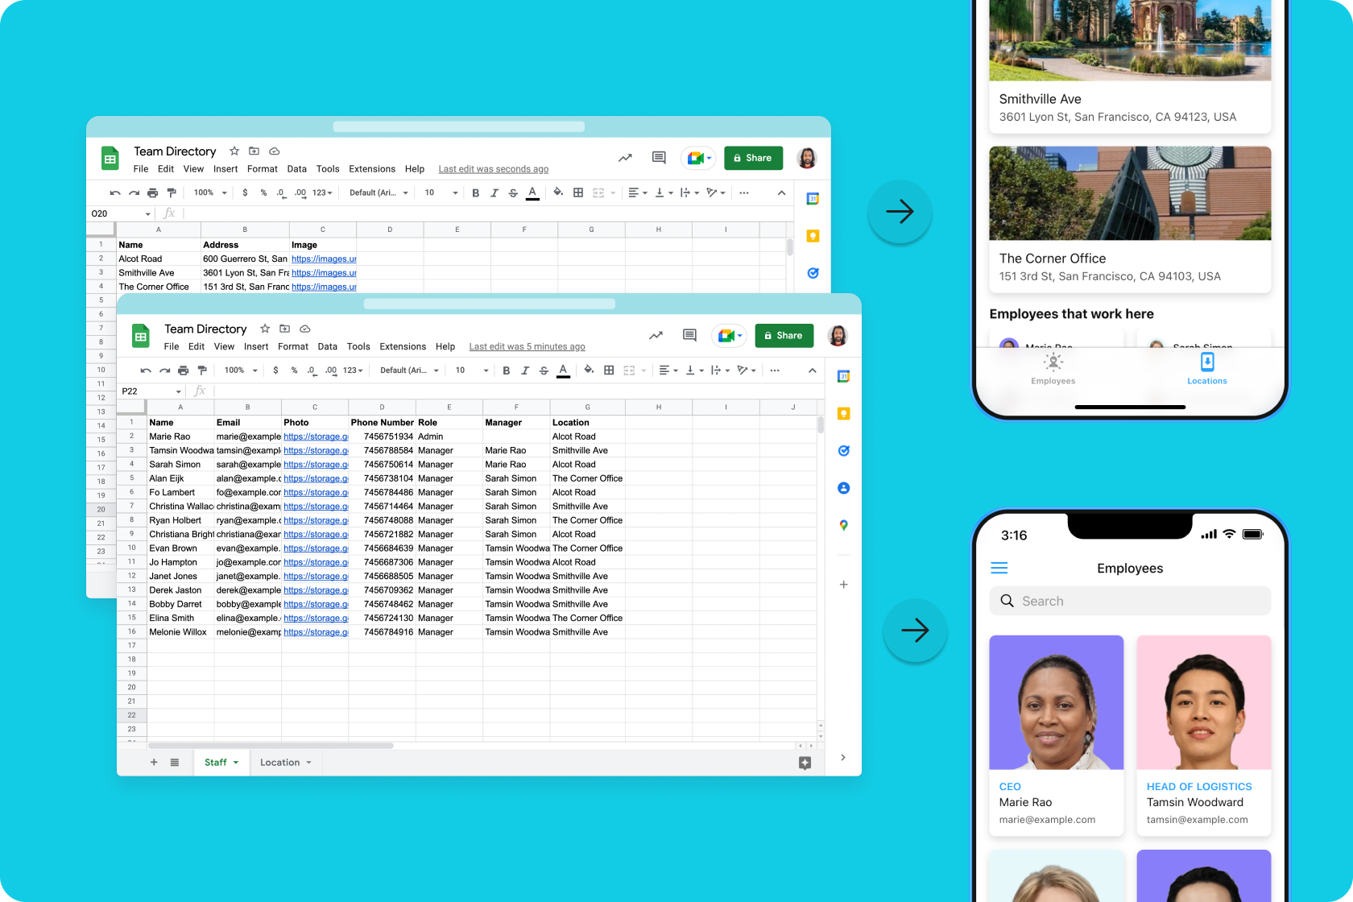
Task: Tap the hamburger menu on the Employees screen
Action: click(x=999, y=567)
